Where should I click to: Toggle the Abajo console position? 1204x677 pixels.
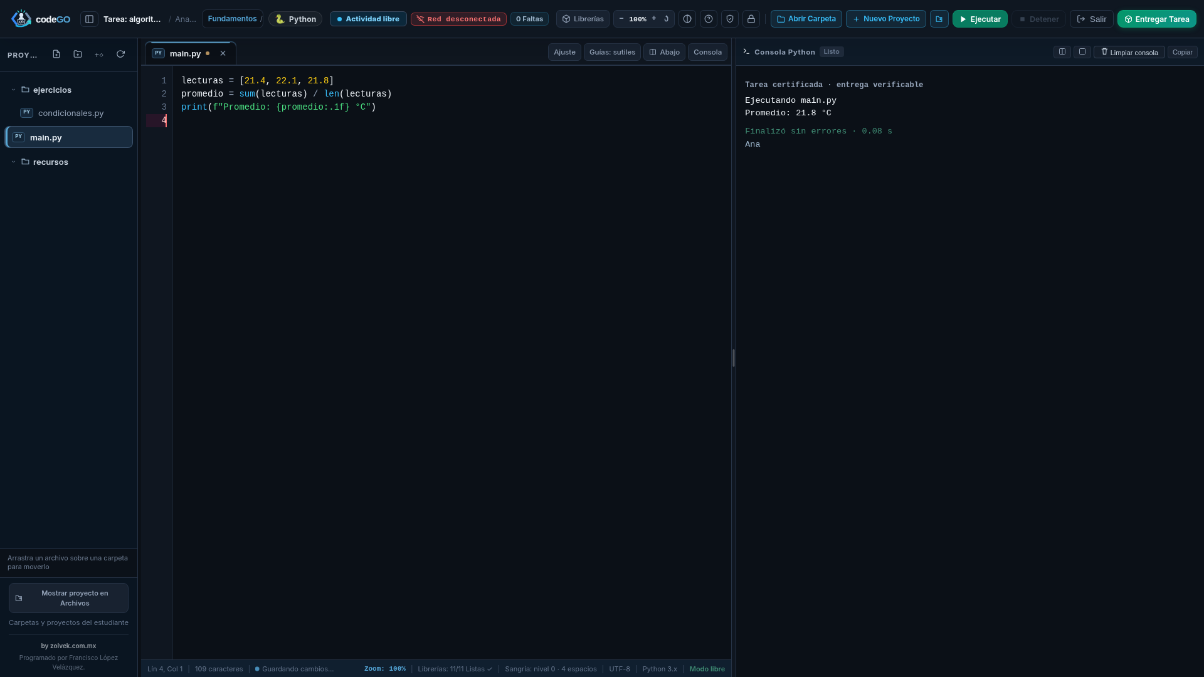pos(664,52)
